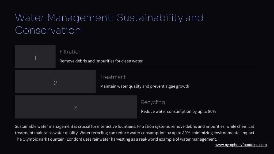Select the dark box numbered 3
The height and width of the screenshot is (154, 274).
pyautogui.click(x=76, y=107)
